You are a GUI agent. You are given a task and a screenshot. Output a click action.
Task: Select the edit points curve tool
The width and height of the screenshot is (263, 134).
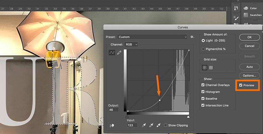[112, 53]
